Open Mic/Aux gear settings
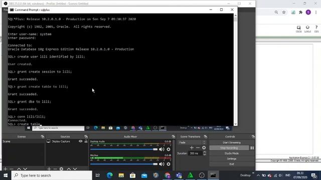This screenshot has width=321, height=180. point(169,164)
